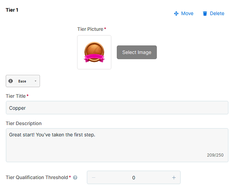Decrease threshold with the minus icon
Screen dimensions: 234x190
click(x=93, y=177)
